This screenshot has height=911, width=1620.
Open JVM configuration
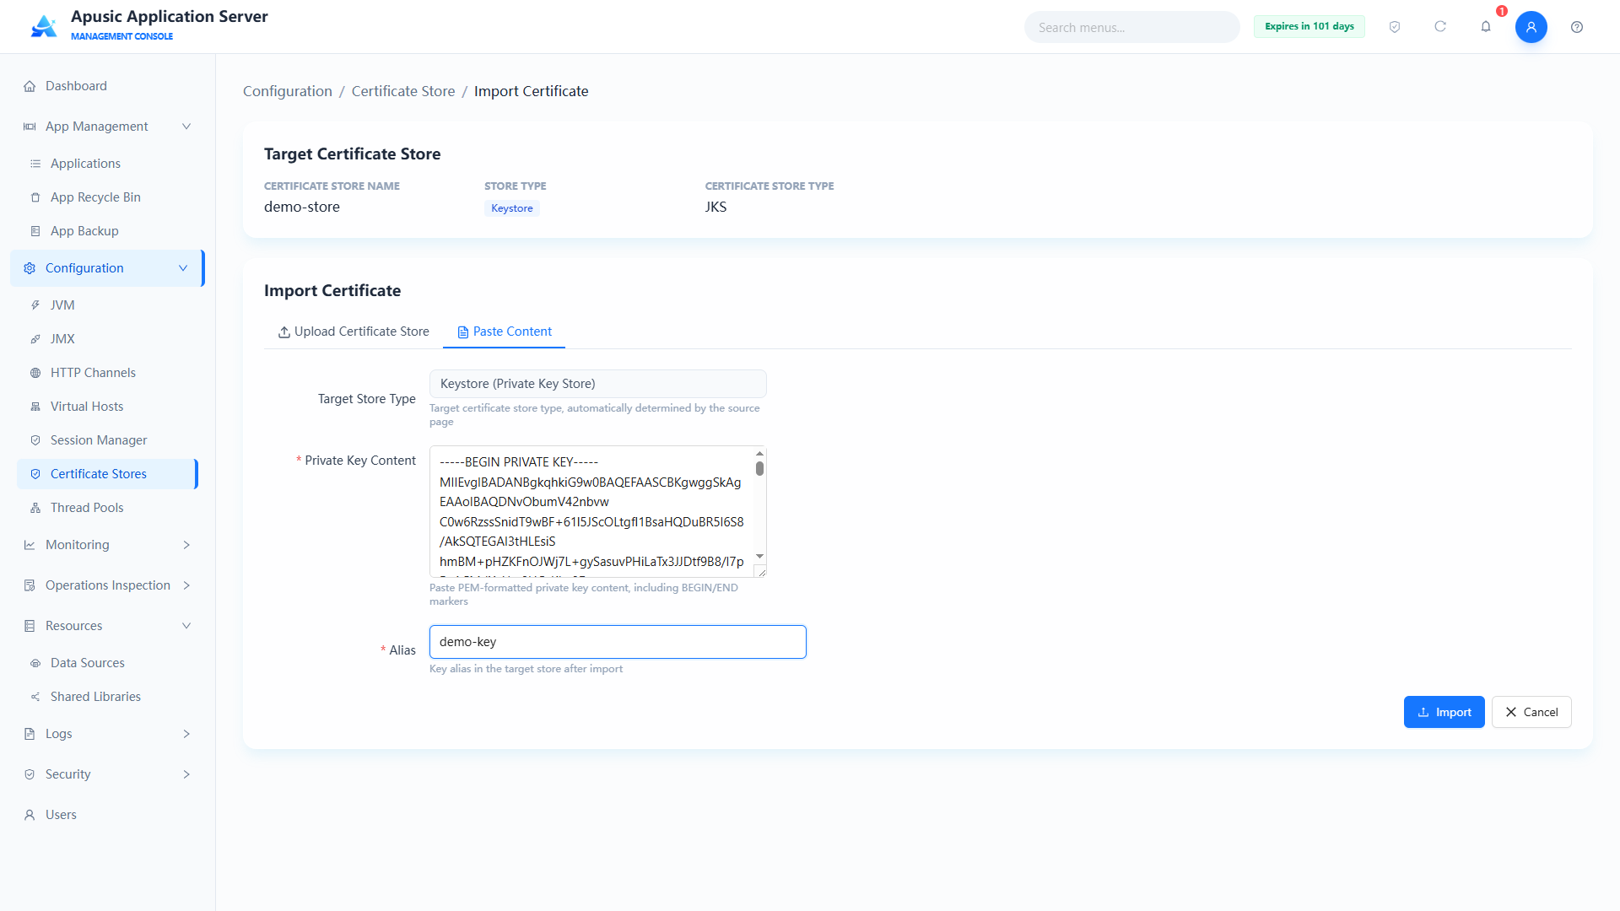coord(107,305)
